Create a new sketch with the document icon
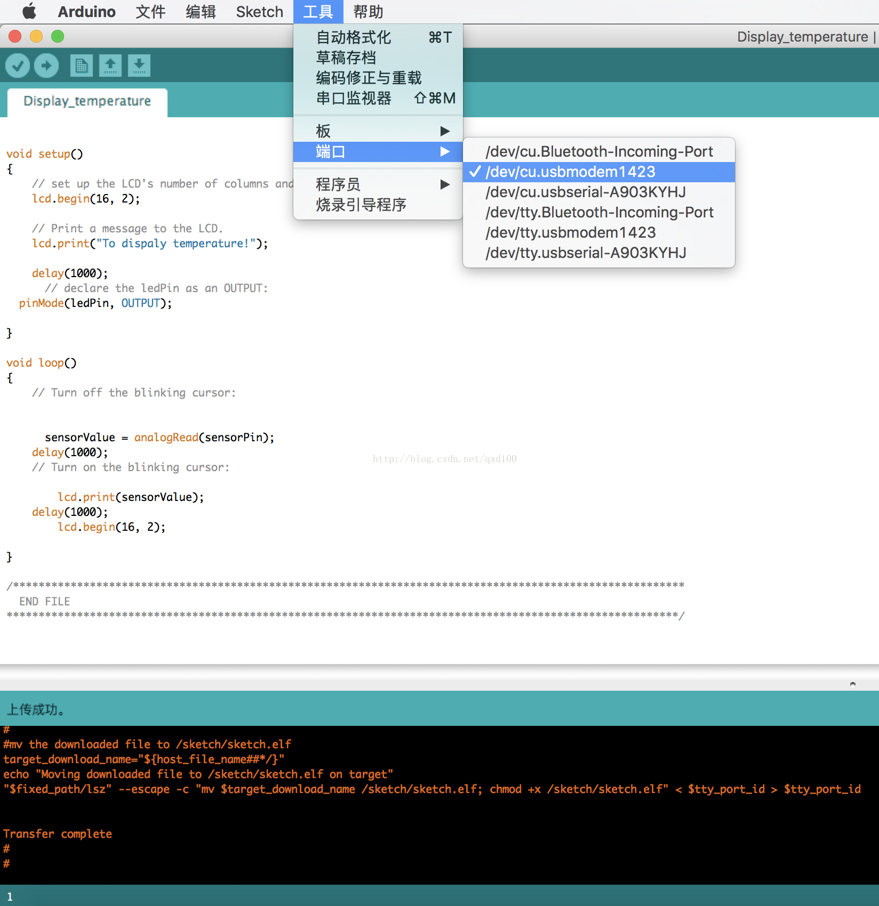The width and height of the screenshot is (879, 906). [x=82, y=66]
